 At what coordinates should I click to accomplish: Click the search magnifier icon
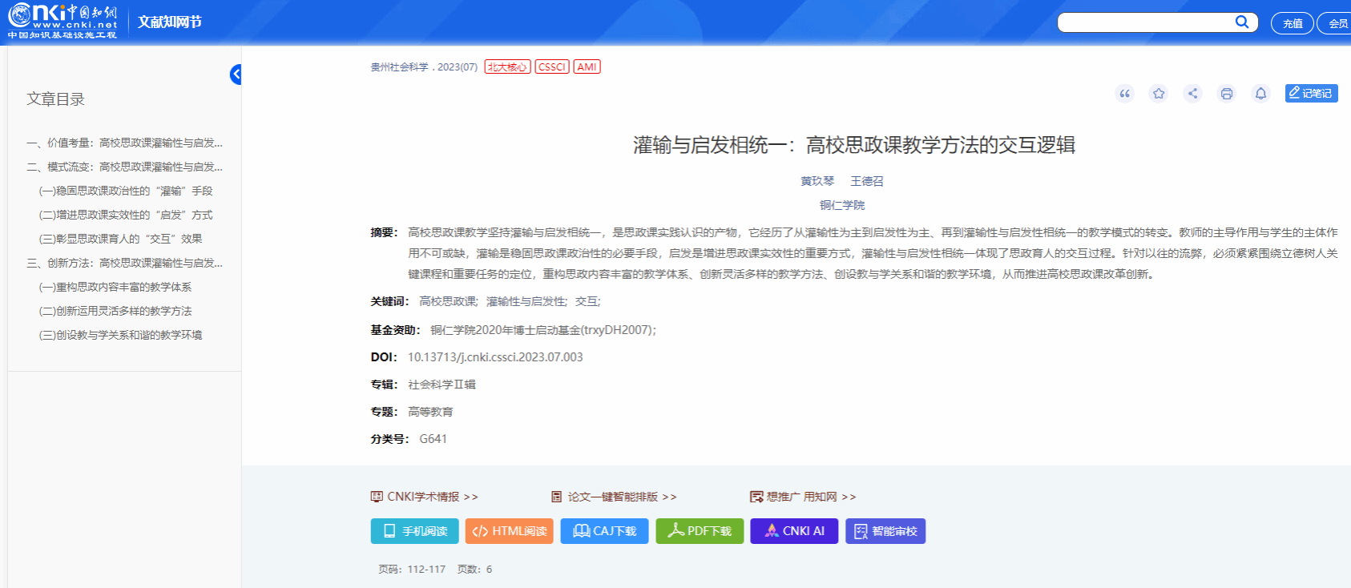(1241, 22)
